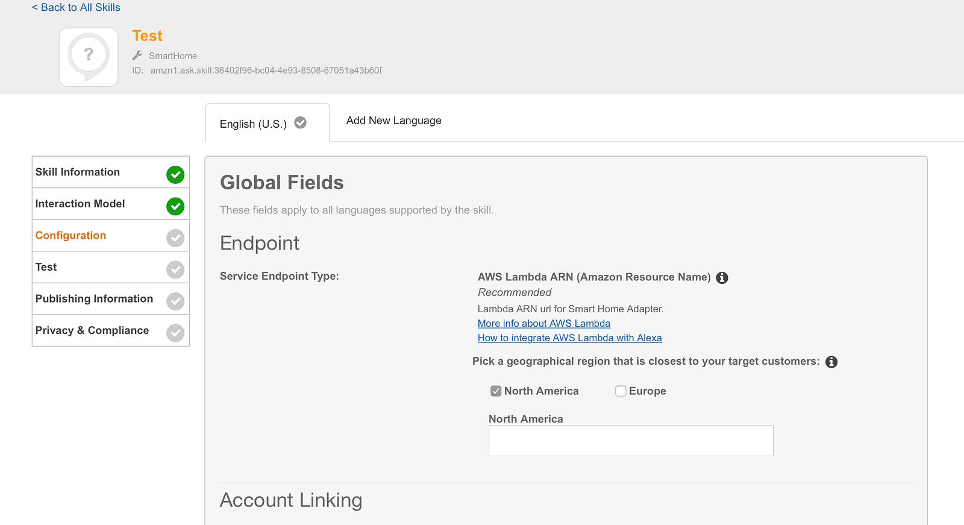This screenshot has width=964, height=525.
Task: Switch to the English (U.S.) language tab
Action: click(253, 124)
